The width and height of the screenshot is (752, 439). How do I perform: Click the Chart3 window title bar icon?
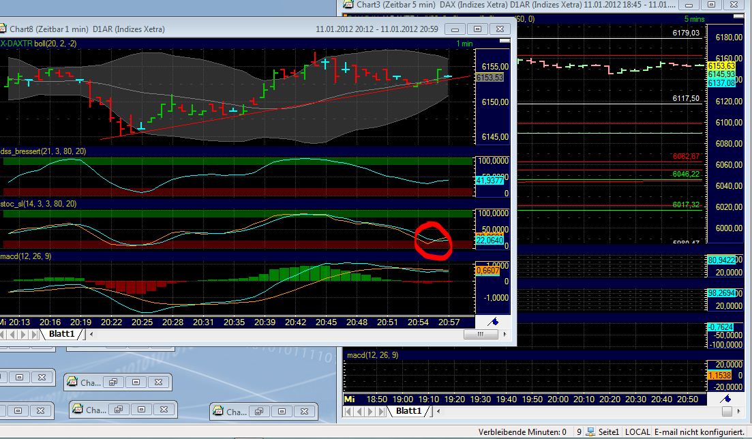click(x=348, y=4)
